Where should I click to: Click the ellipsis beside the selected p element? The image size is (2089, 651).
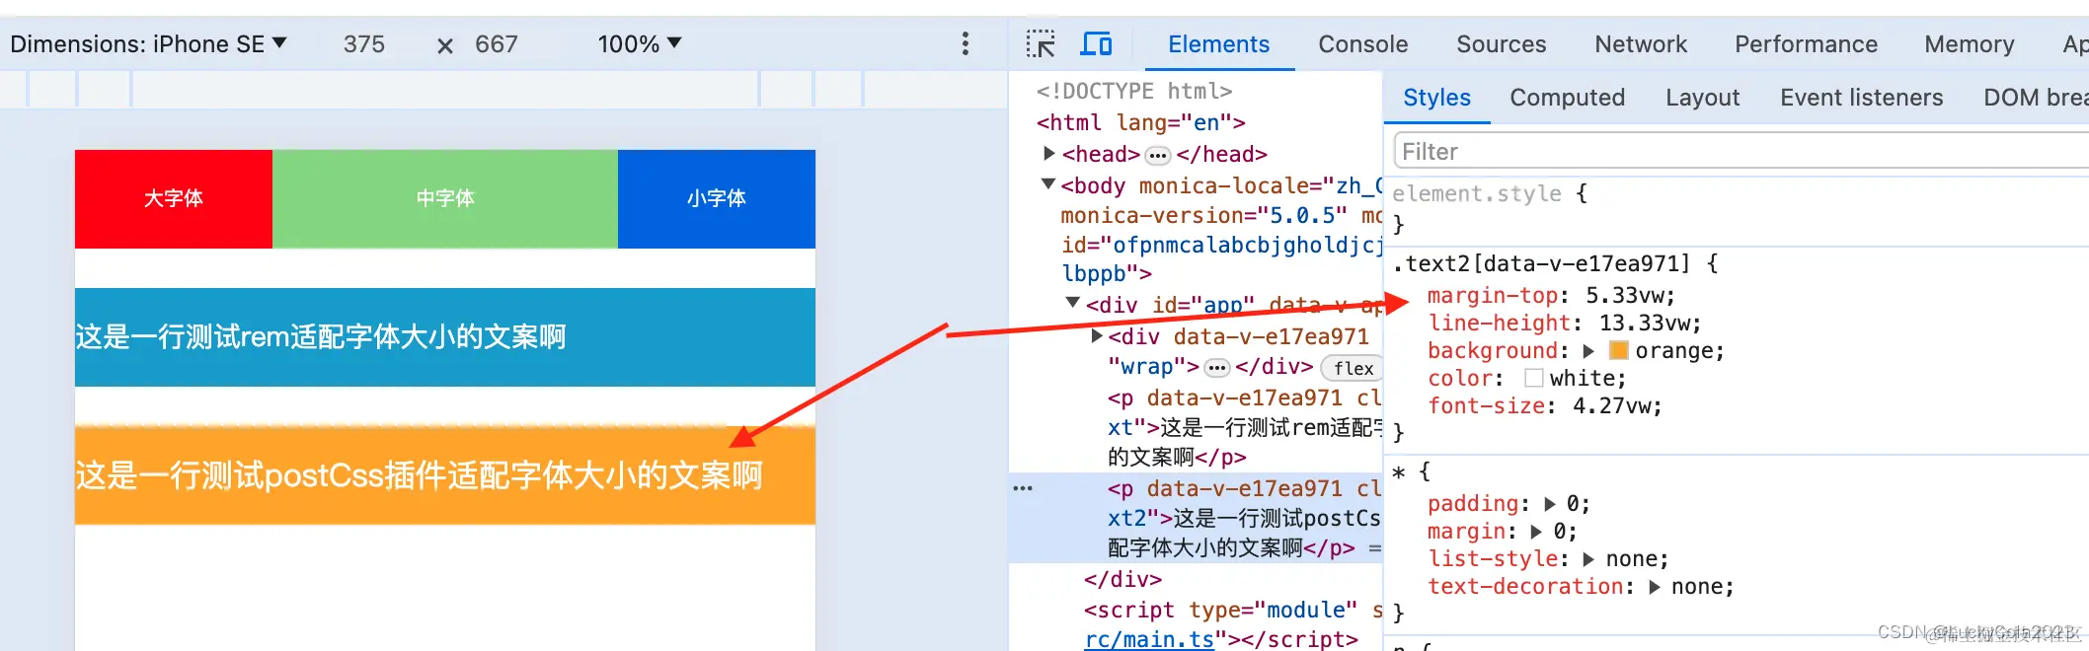1023,488
